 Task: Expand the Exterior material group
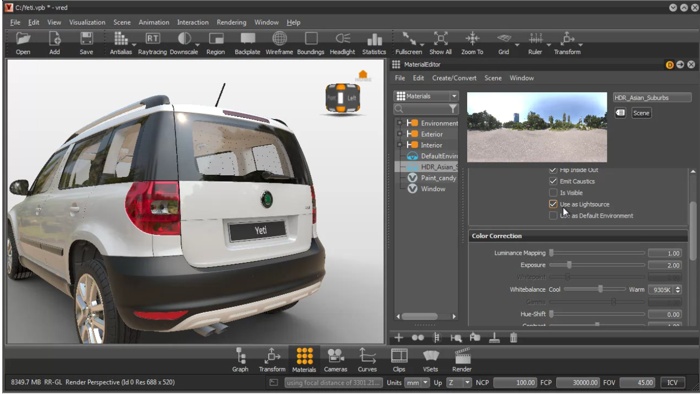point(400,134)
